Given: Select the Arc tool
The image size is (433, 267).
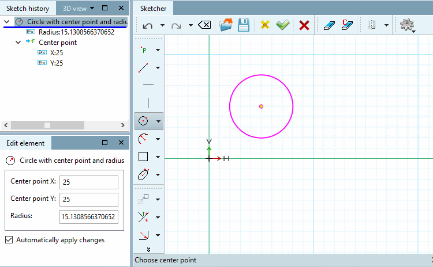Looking at the screenshot, I should point(143,139).
